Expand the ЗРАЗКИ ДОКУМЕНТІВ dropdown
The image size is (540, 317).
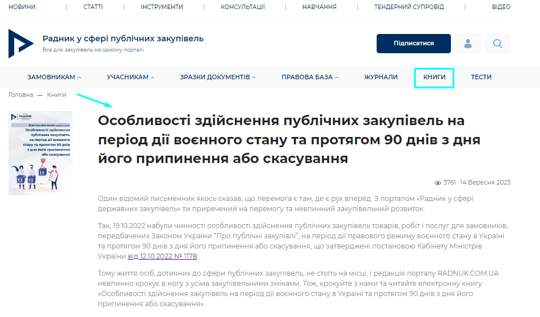click(x=218, y=77)
